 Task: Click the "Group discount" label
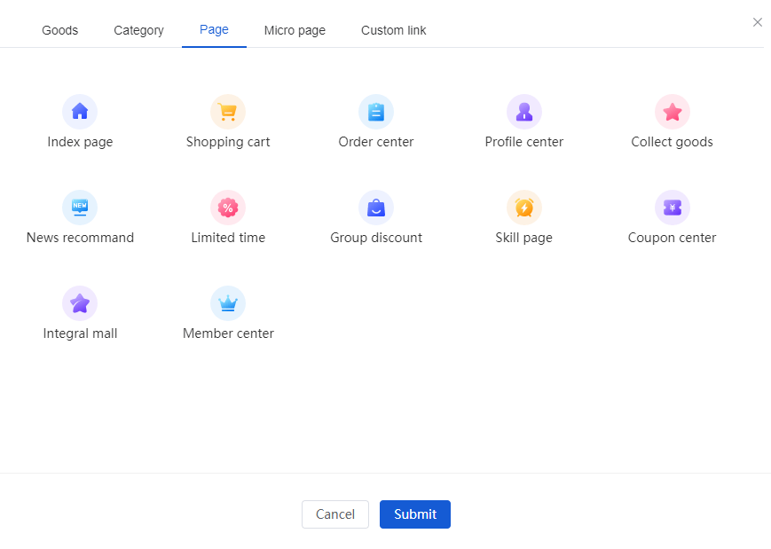click(376, 238)
